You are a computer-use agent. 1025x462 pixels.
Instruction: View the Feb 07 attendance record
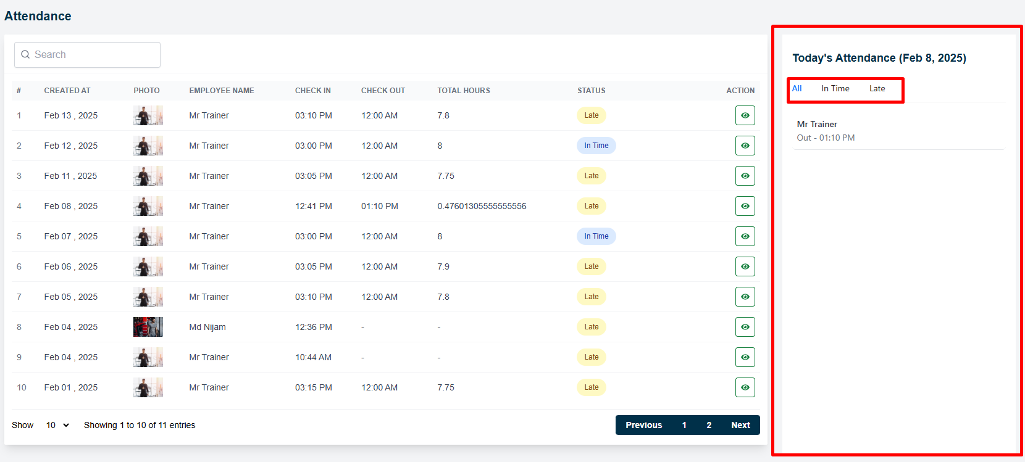(x=745, y=236)
